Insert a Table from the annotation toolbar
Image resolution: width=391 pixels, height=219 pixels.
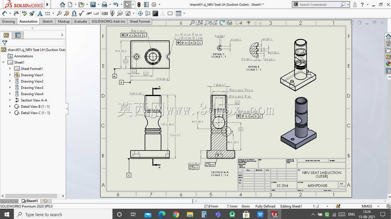click(179, 13)
